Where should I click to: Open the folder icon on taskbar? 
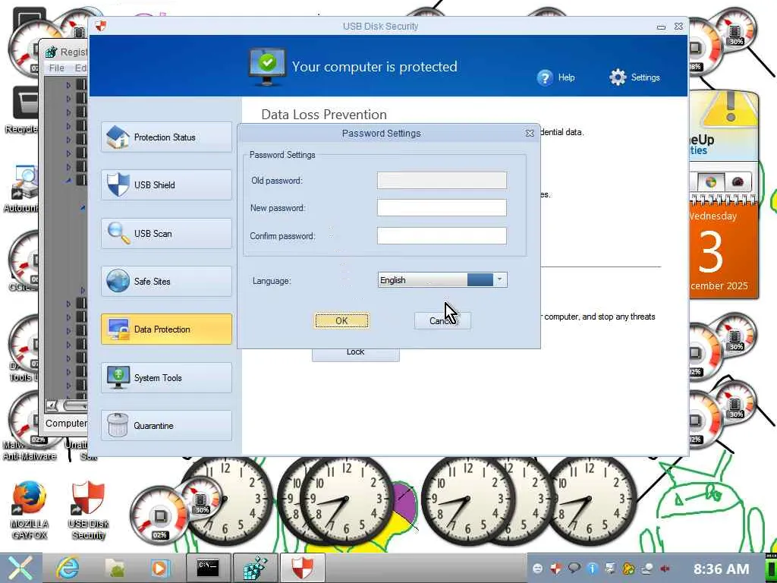pyautogui.click(x=115, y=568)
